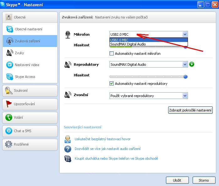Open the Skype Access page

pos(30,77)
